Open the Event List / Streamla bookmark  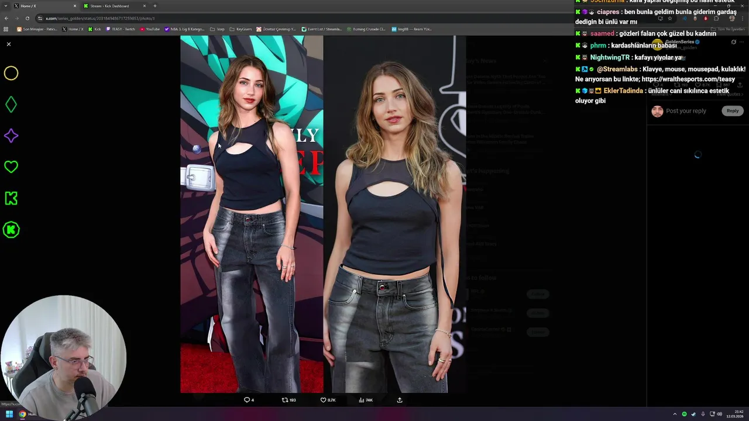click(x=322, y=29)
